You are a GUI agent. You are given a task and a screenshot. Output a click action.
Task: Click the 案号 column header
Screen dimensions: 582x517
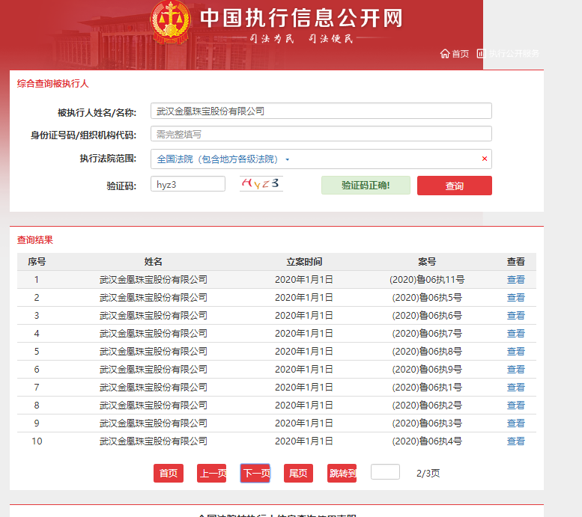[427, 262]
